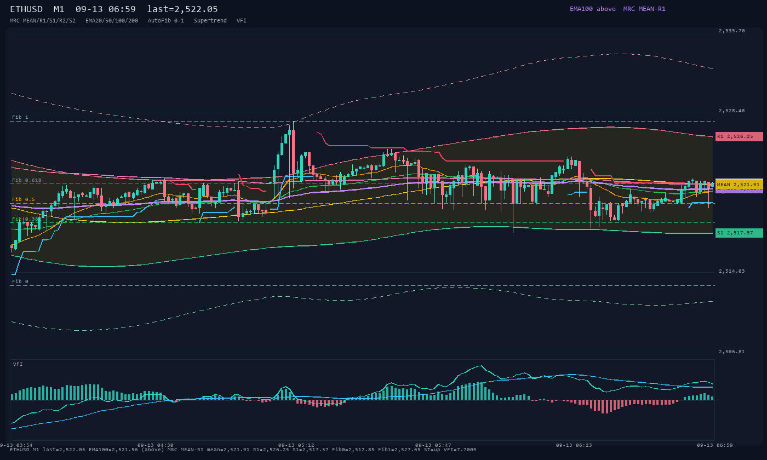Click the MEAN 2,521.91 price tag
Screen dimensions: 767x460
pos(739,185)
